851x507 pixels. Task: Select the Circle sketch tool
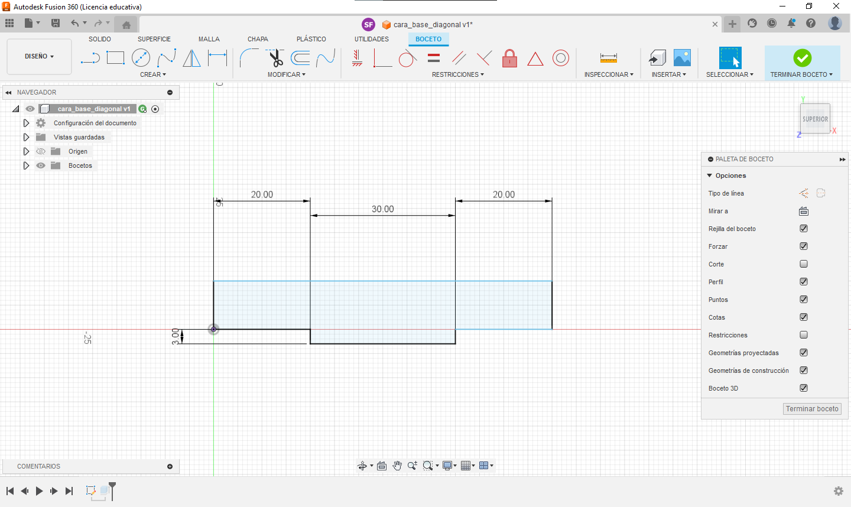tap(141, 58)
